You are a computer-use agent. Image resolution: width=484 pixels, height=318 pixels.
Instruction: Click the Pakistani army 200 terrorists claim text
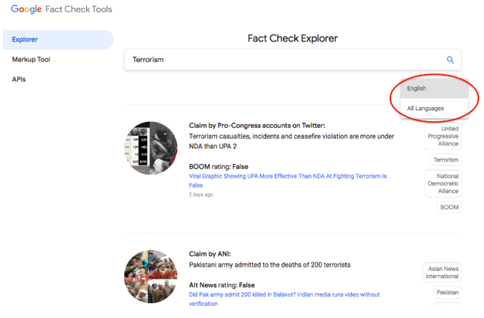pos(270,265)
